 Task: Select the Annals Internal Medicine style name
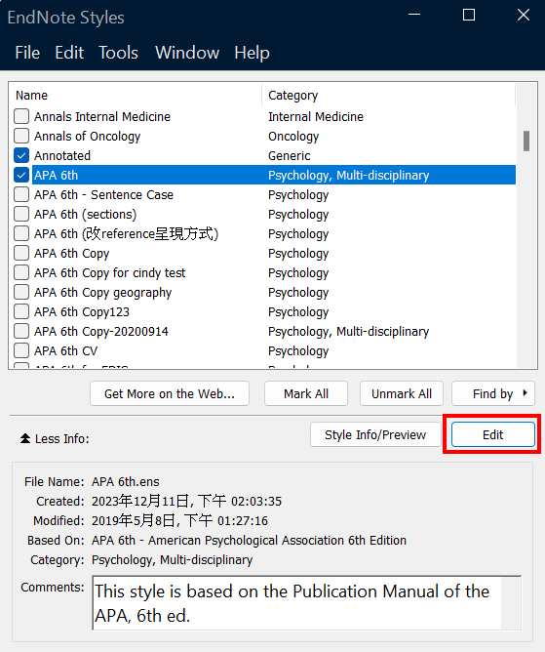(x=102, y=116)
